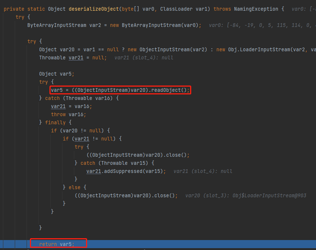Click the 'if (var20 != null)' condition
The image size is (316, 250).
point(78,131)
